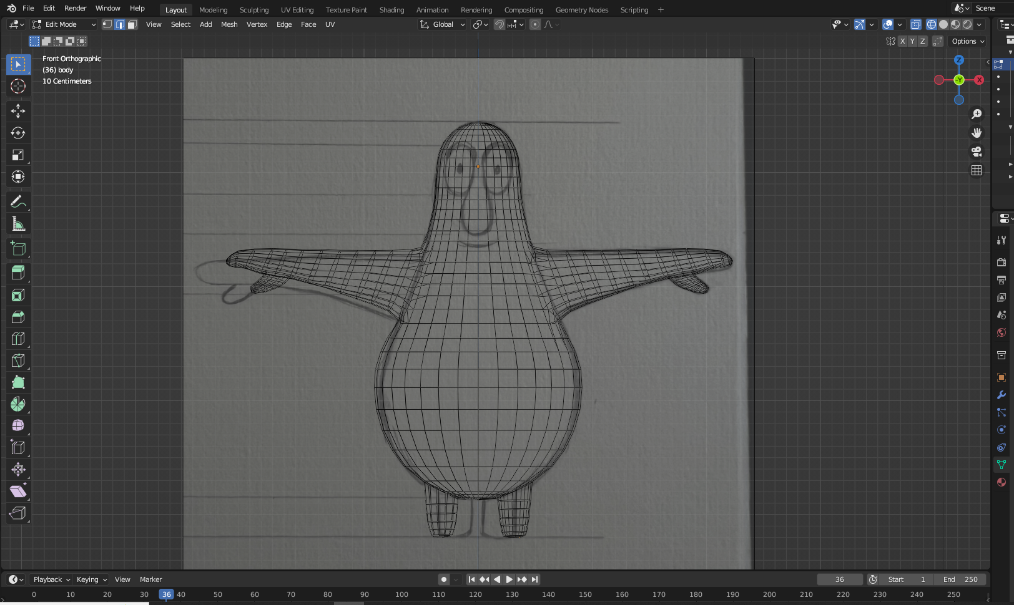This screenshot has width=1014, height=605.
Task: Pick the Annotate pencil tool
Action: [18, 202]
